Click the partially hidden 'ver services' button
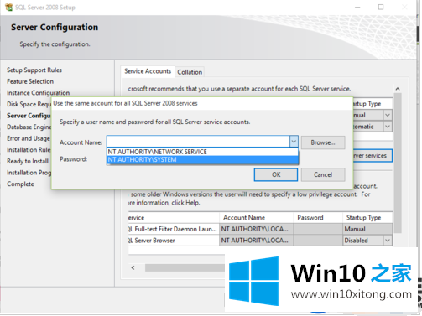422x316 pixels. [373, 156]
